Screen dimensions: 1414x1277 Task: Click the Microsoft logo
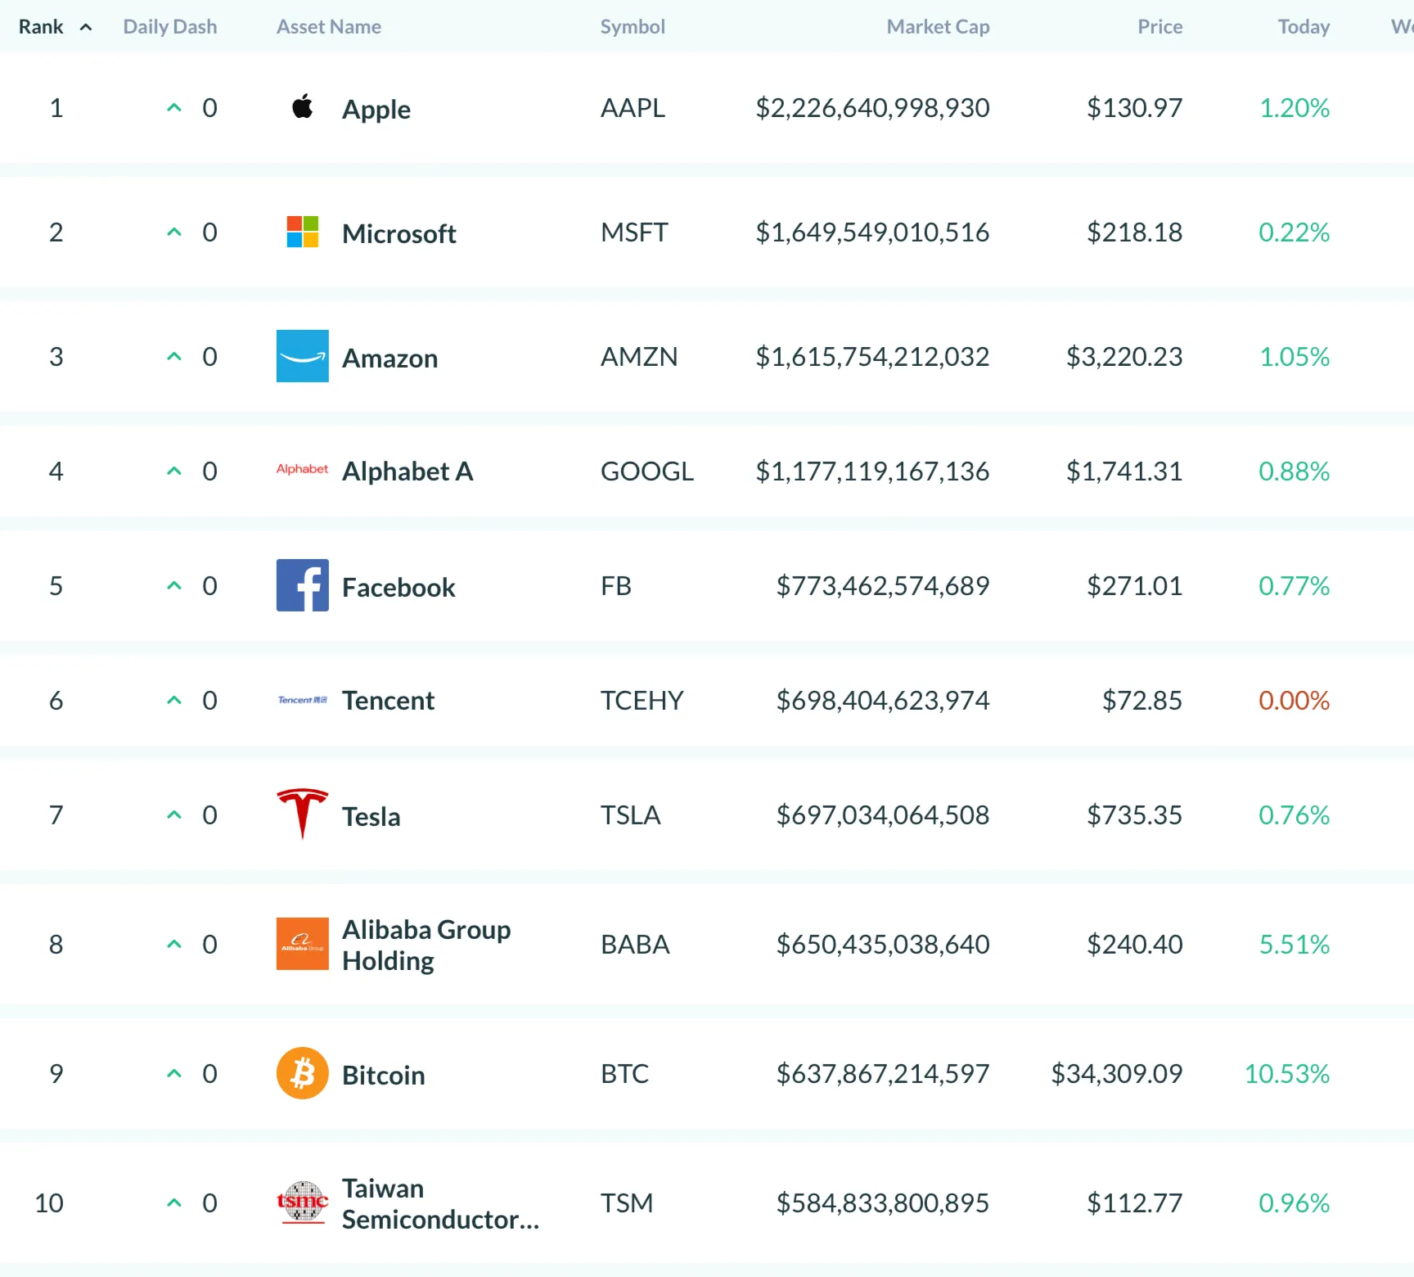302,232
